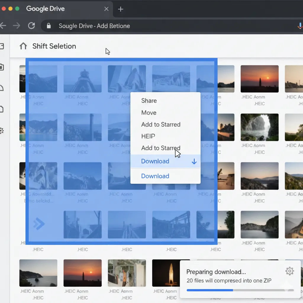Select the wooden pier structure thumbnail in selection
303x303 pixels.
(171, 225)
